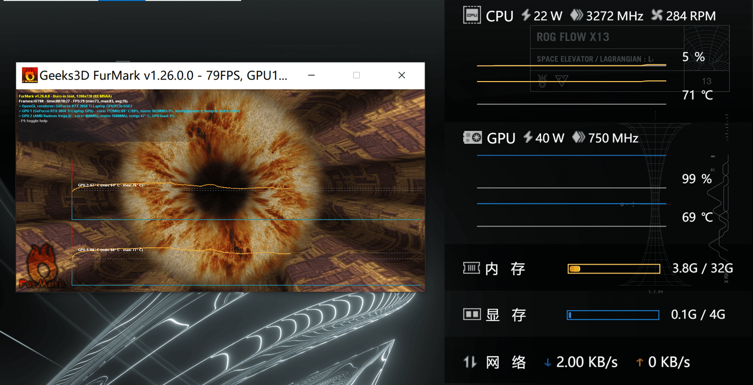Click the network (网络) arrows icon

coord(470,361)
